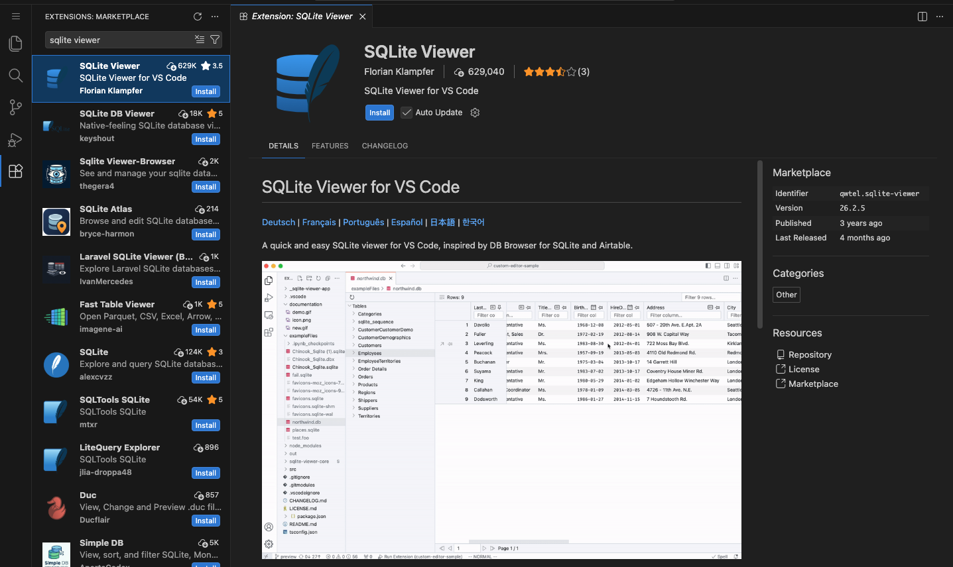Open the Français readme link
The width and height of the screenshot is (953, 567).
[x=319, y=223]
